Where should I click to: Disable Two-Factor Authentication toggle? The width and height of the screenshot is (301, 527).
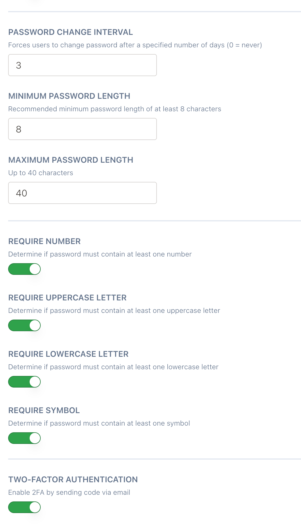click(24, 507)
